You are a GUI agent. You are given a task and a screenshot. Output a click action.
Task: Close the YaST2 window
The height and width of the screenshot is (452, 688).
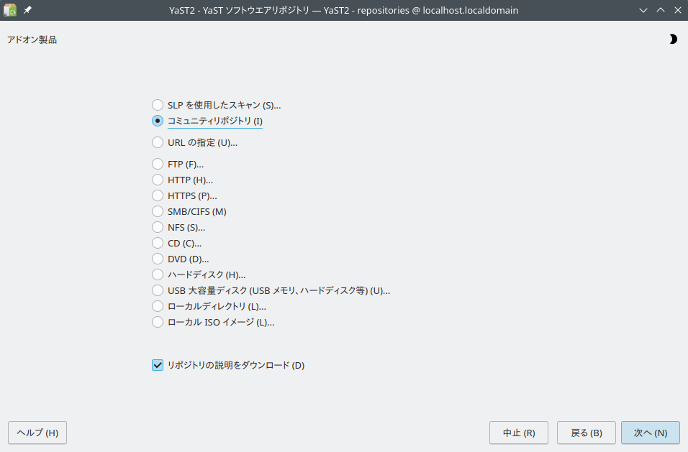677,10
